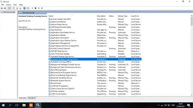
Task: Select Bluetooth Handsfree Service
Action: click(62, 78)
